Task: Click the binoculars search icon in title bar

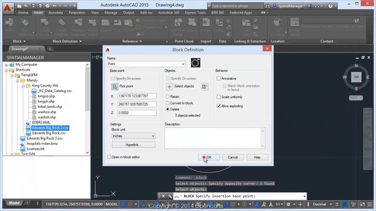Action: coord(268,6)
